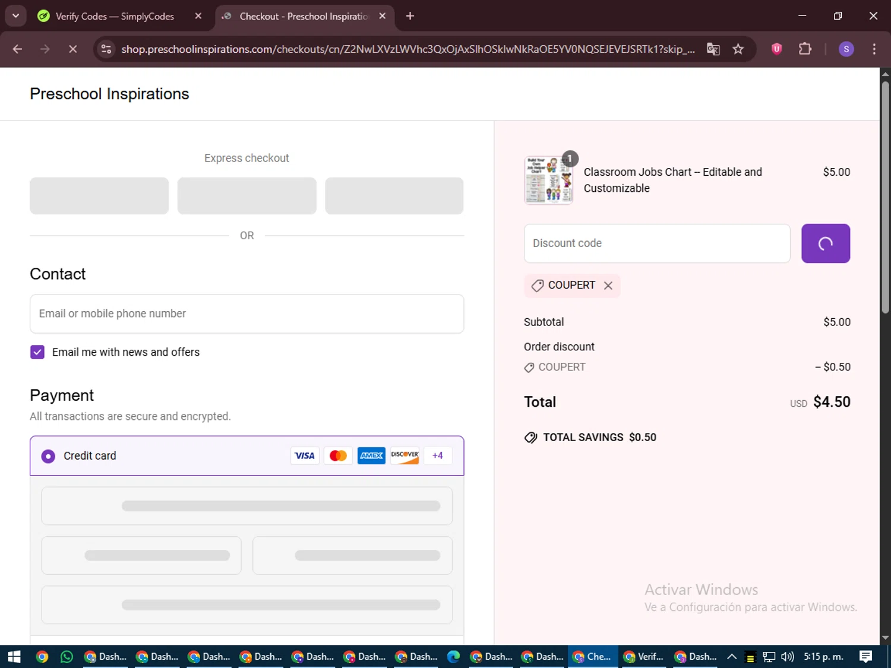Switch to the Che... taskbar window
Viewport: 891px width, 668px height.
pos(592,657)
